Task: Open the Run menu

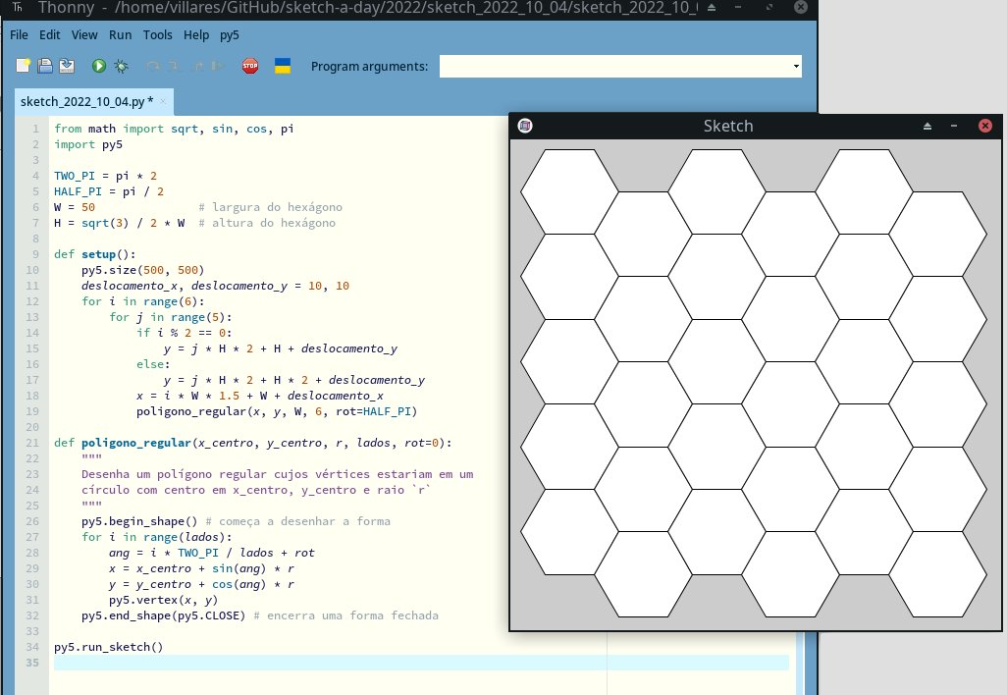Action: pyautogui.click(x=120, y=34)
